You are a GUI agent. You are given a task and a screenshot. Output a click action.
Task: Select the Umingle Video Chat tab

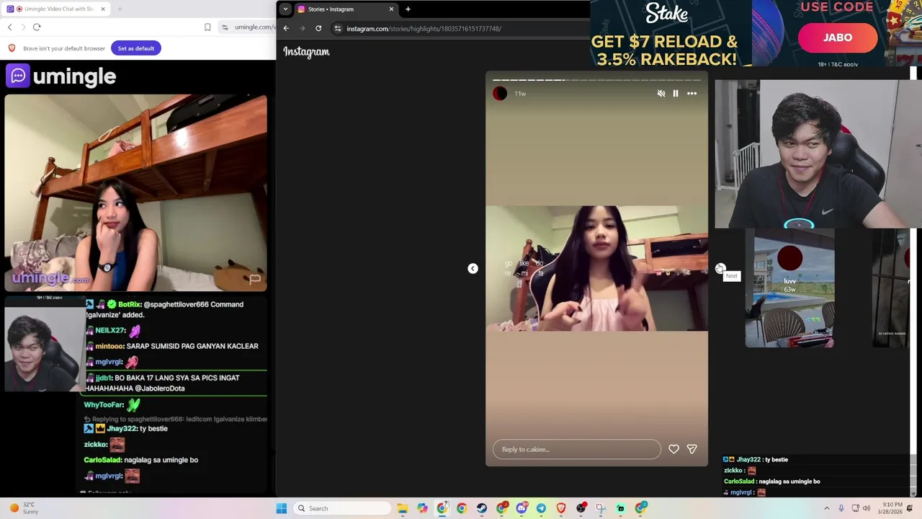(x=56, y=9)
